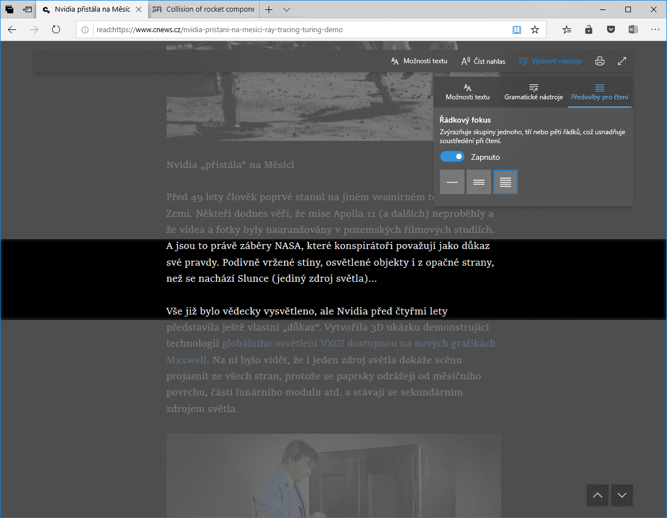This screenshot has height=518, width=667.
Task: Toggle Reading view book icon
Action: click(517, 30)
